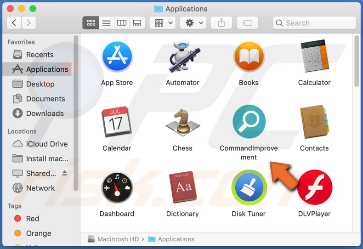Go forward with the right chevron button

pyautogui.click(x=28, y=23)
